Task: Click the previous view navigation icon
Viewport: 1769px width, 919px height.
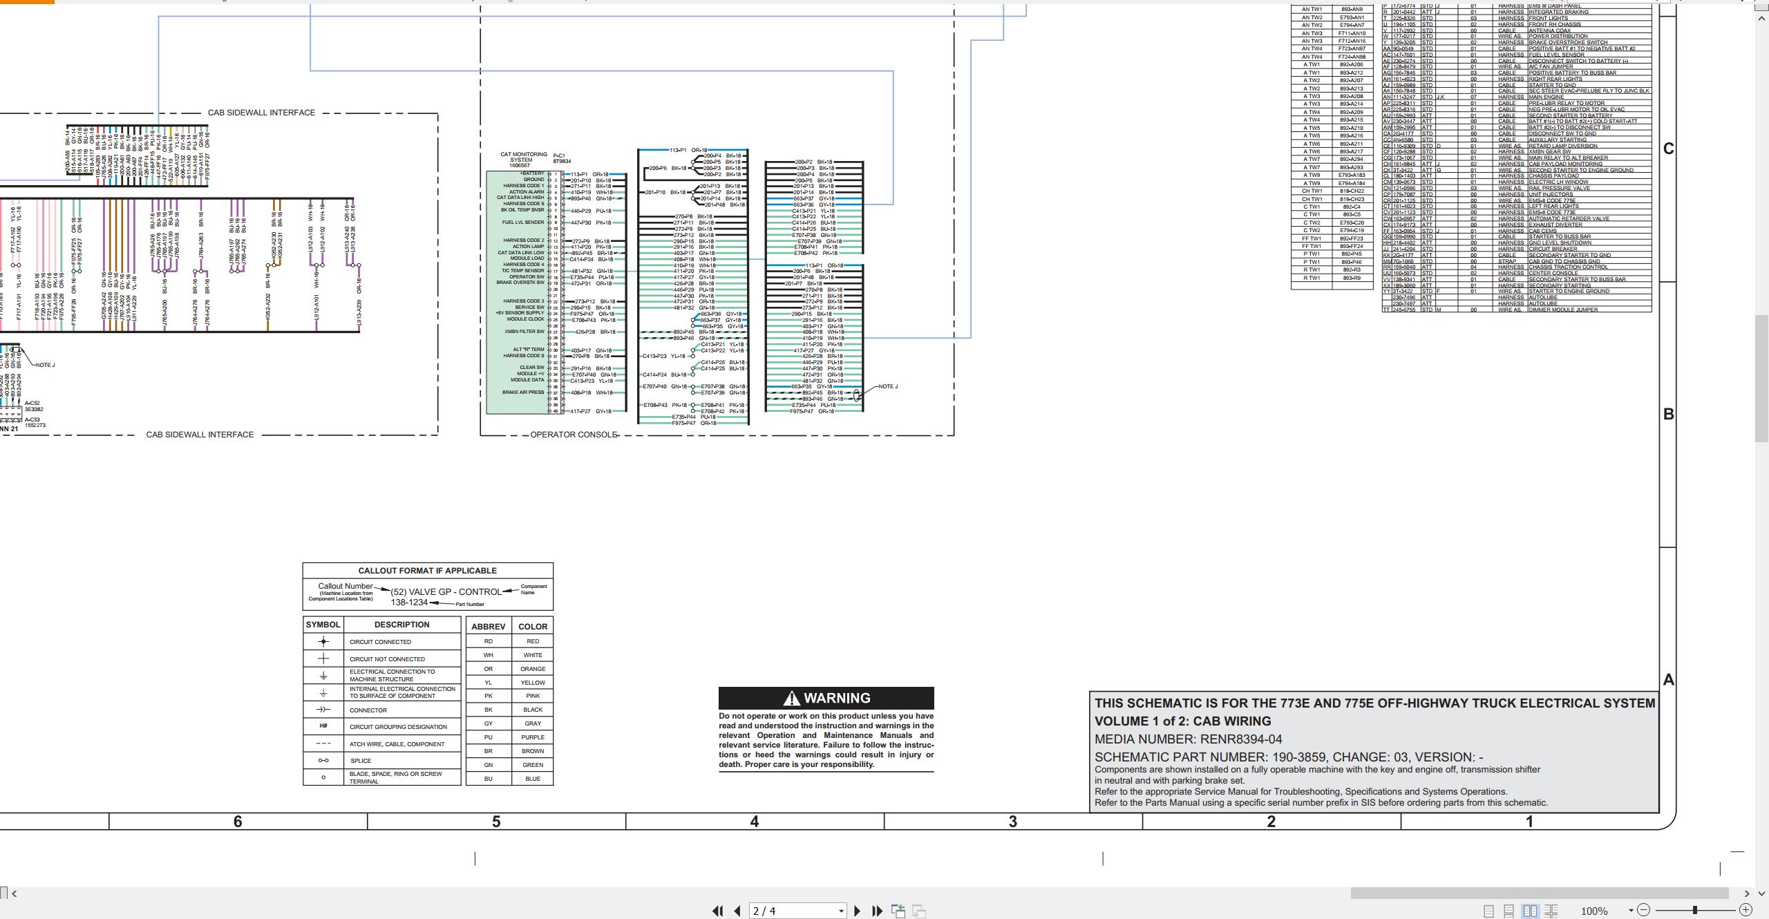Action: (898, 911)
